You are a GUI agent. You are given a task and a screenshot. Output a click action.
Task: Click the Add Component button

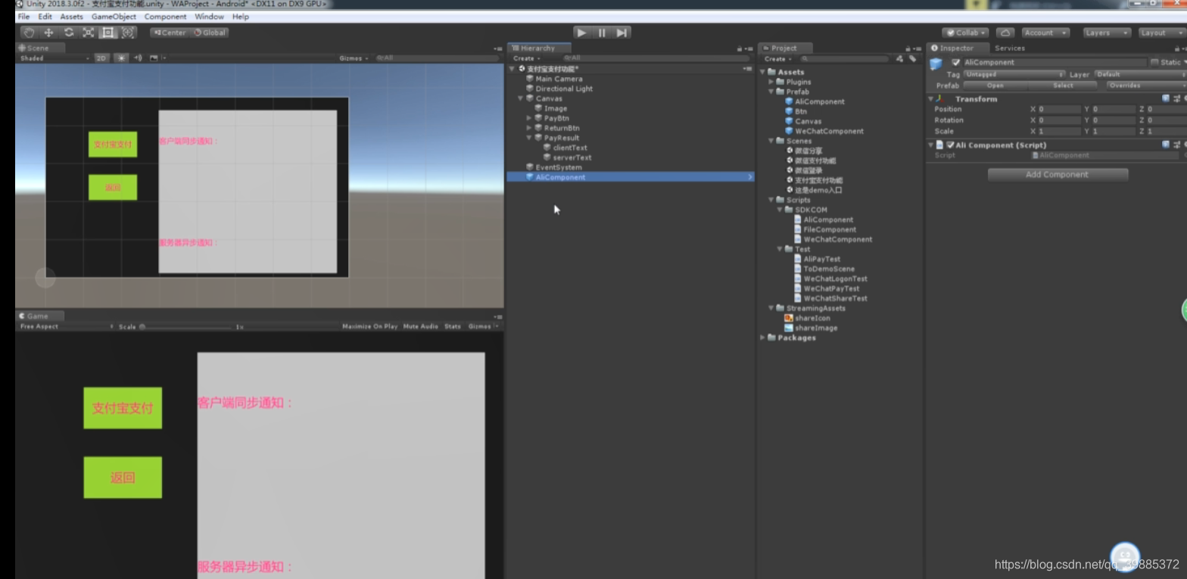[x=1058, y=174]
